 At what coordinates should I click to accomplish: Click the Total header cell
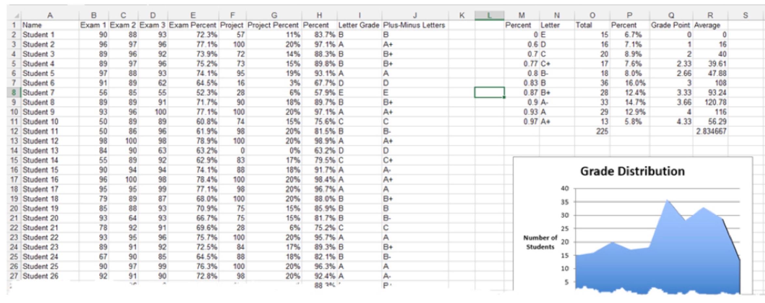[x=592, y=25]
